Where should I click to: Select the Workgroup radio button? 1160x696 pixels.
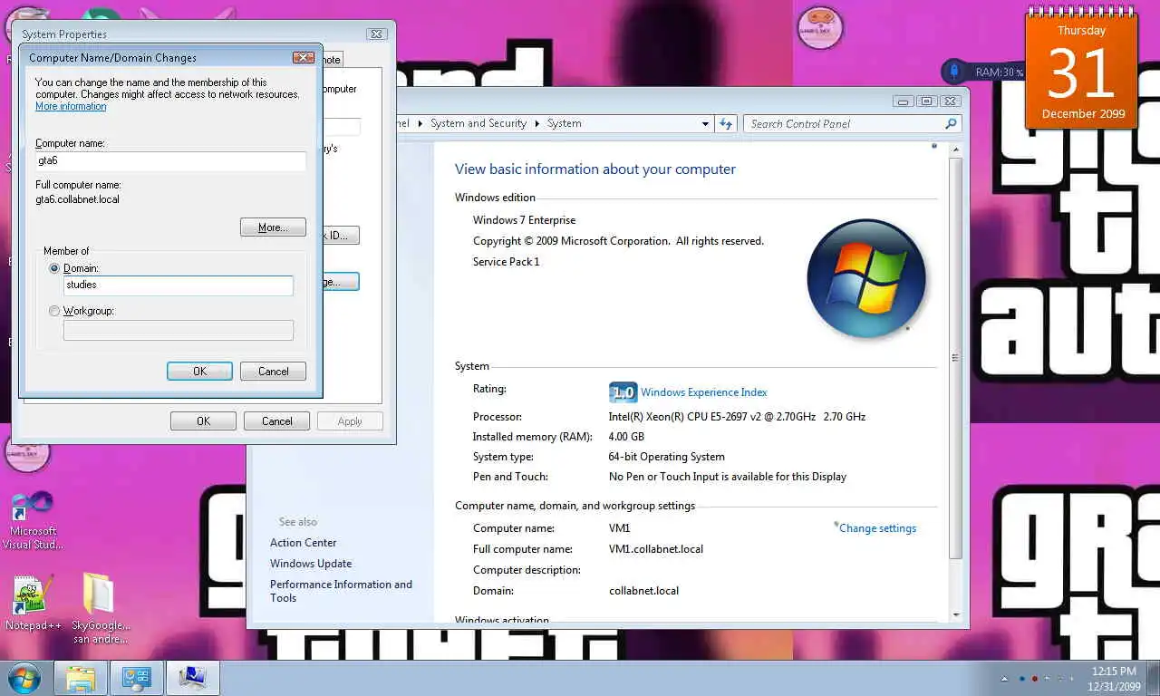[x=54, y=311]
